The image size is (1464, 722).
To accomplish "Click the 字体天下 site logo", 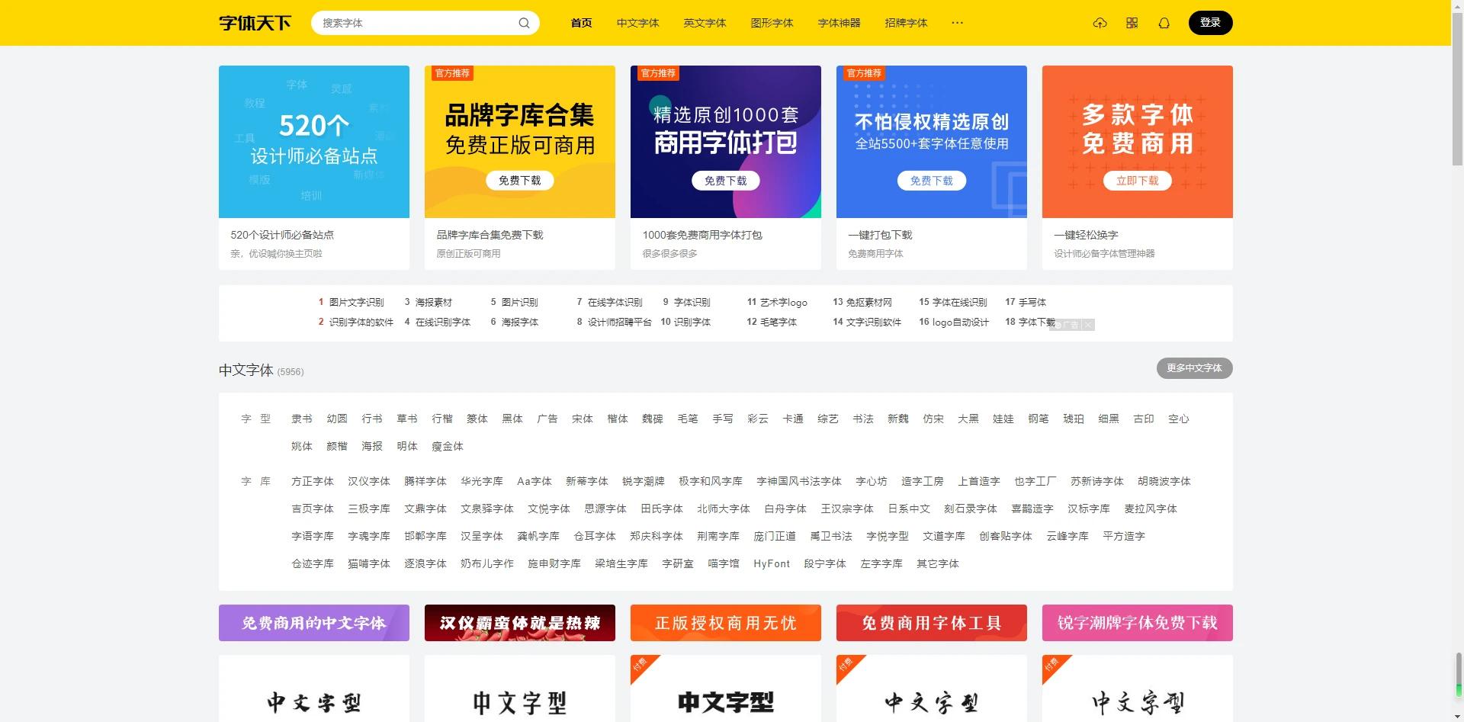I will [x=255, y=23].
